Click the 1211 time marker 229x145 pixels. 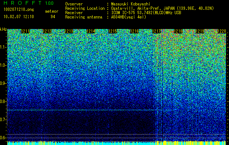pos(25,31)
